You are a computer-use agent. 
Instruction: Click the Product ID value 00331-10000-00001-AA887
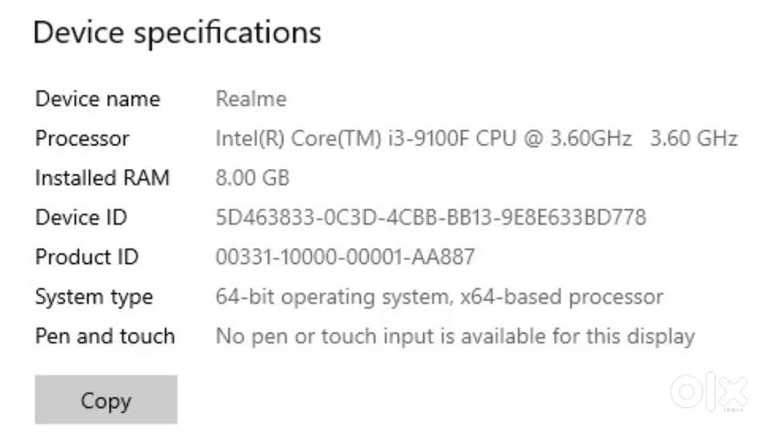[x=345, y=257]
